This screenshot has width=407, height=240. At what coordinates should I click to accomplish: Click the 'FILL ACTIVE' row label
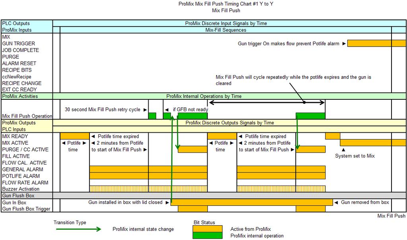[x=16, y=156]
